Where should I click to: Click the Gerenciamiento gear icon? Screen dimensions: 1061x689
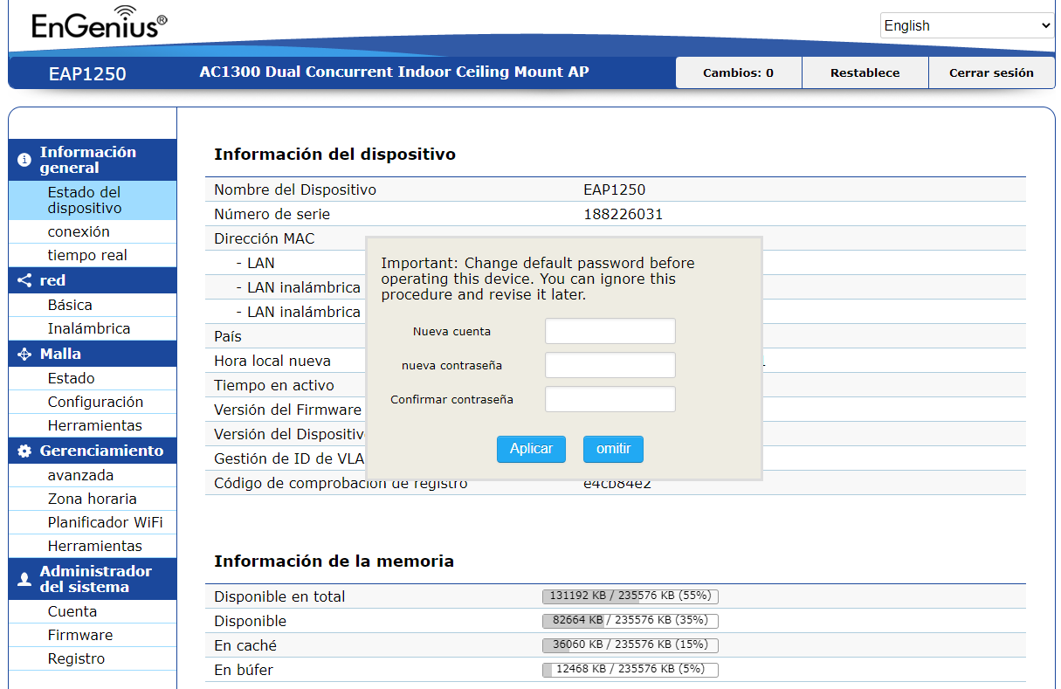(x=24, y=451)
